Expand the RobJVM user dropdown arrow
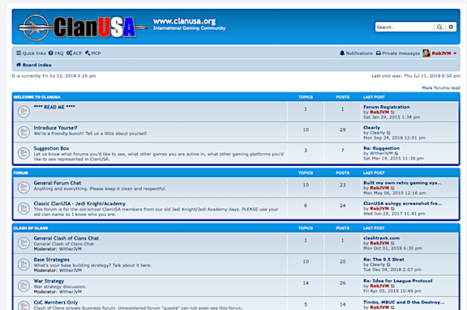The height and width of the screenshot is (310, 467). click(x=455, y=53)
